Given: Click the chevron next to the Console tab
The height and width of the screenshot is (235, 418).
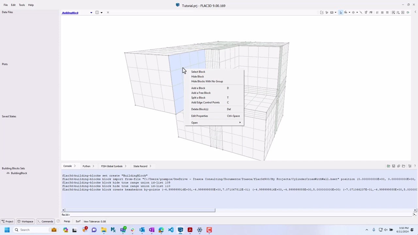Looking at the screenshot, I should pos(75,166).
